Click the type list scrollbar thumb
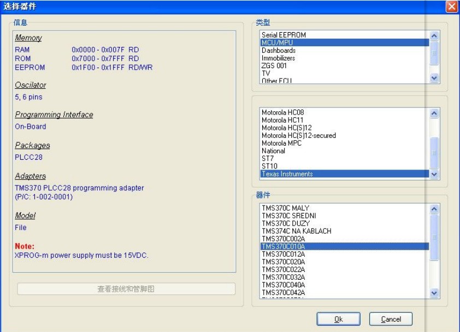 tap(434, 53)
